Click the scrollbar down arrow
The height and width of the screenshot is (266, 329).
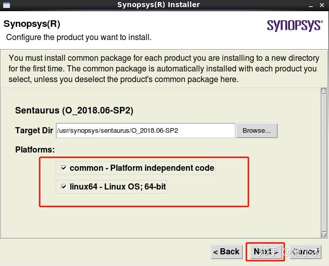point(324,234)
